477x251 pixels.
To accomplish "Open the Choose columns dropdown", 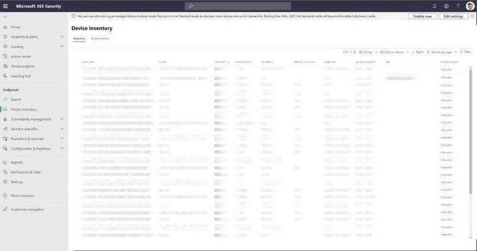I will point(394,53).
